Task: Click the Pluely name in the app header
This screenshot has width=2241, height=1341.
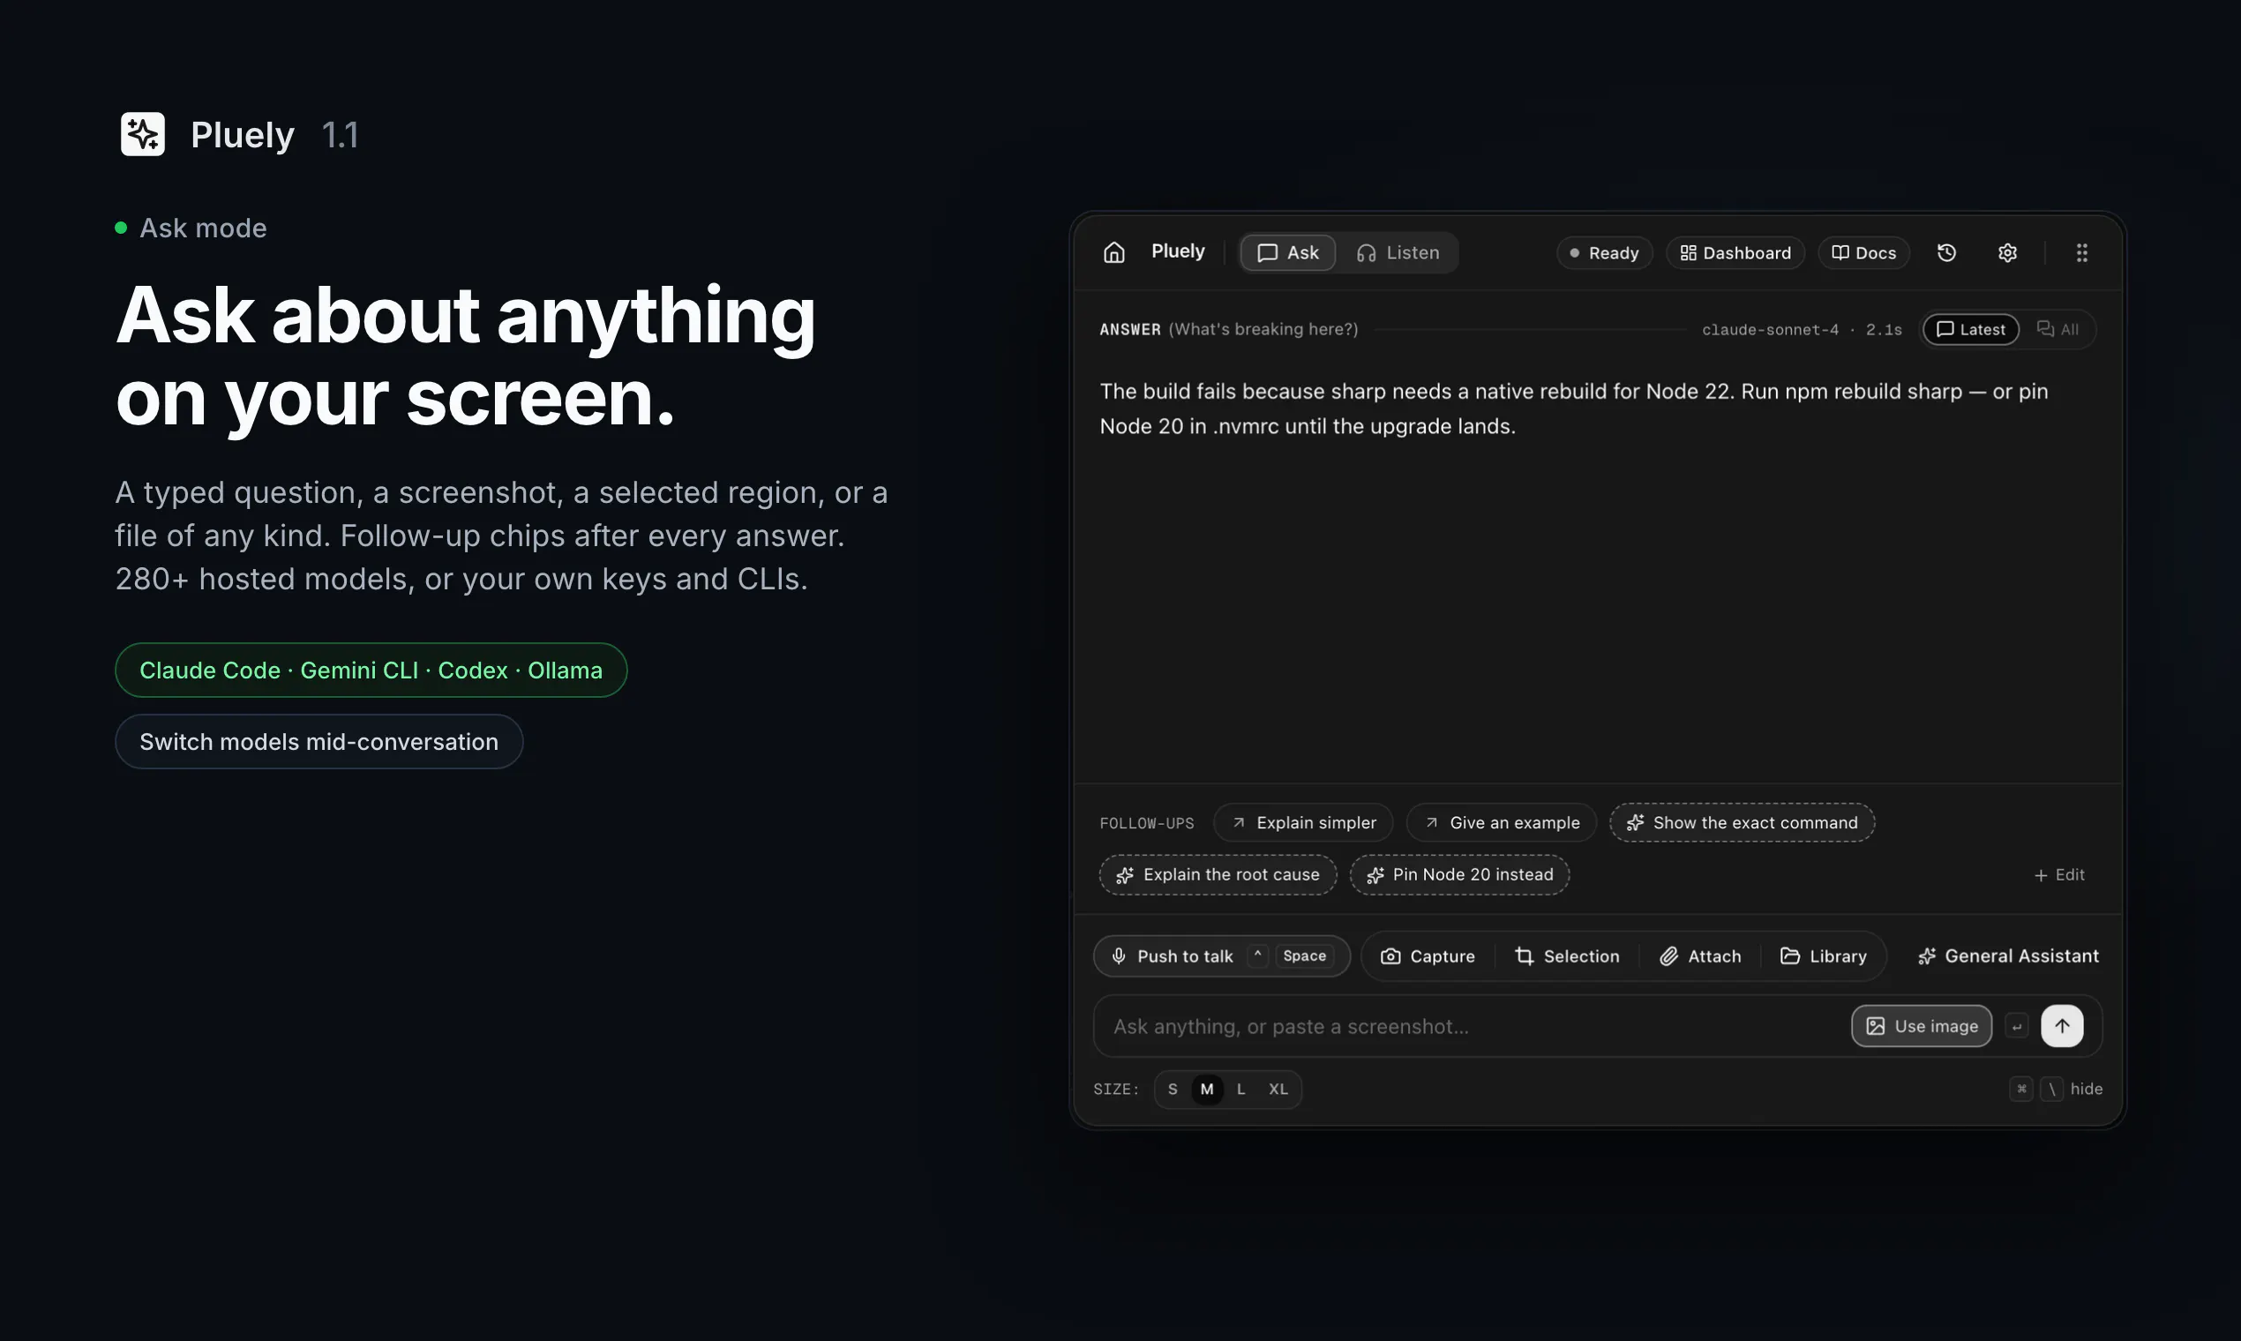Action: coord(1179,251)
